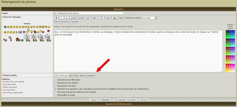Insert the black arrow smiley
The width and height of the screenshot is (237, 107).
(x=5, y=32)
